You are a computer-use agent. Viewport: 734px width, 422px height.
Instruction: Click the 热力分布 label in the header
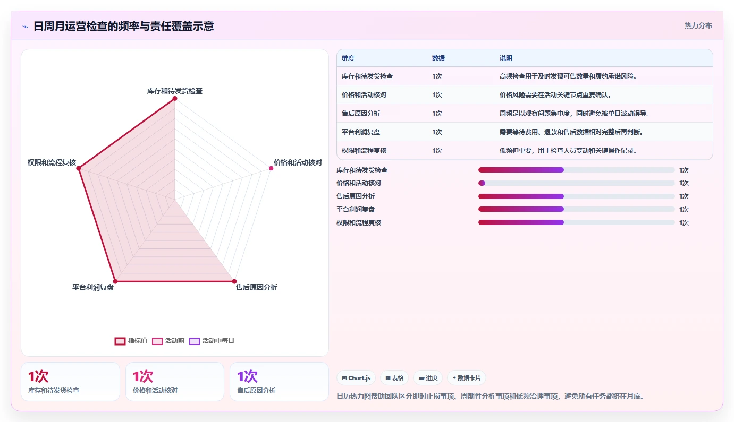click(698, 25)
